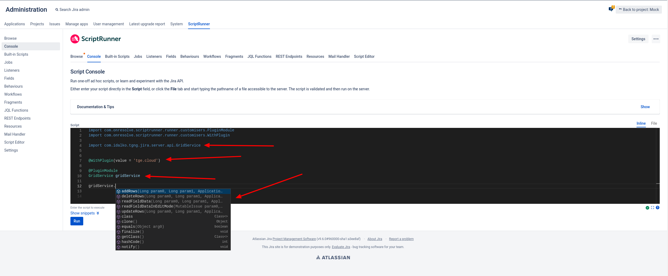This screenshot has width=668, height=276.
Task: Switch script input to Inline mode
Action: 641,123
